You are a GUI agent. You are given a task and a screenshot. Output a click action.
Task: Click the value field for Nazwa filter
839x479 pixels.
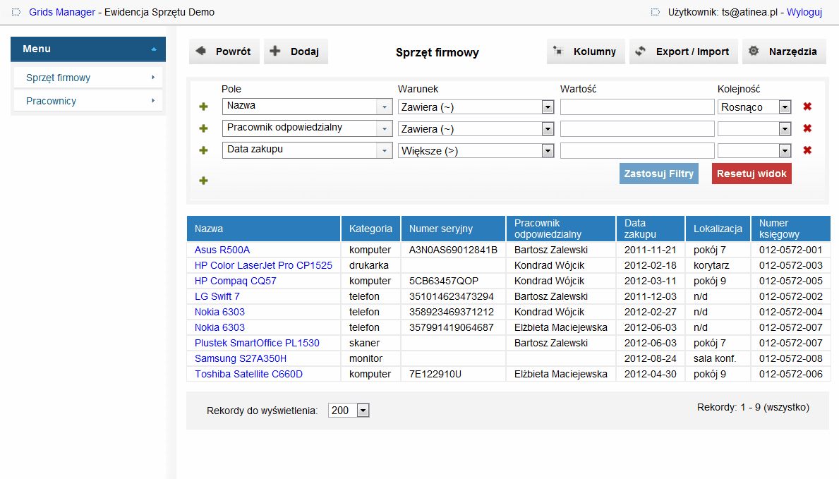tap(637, 107)
